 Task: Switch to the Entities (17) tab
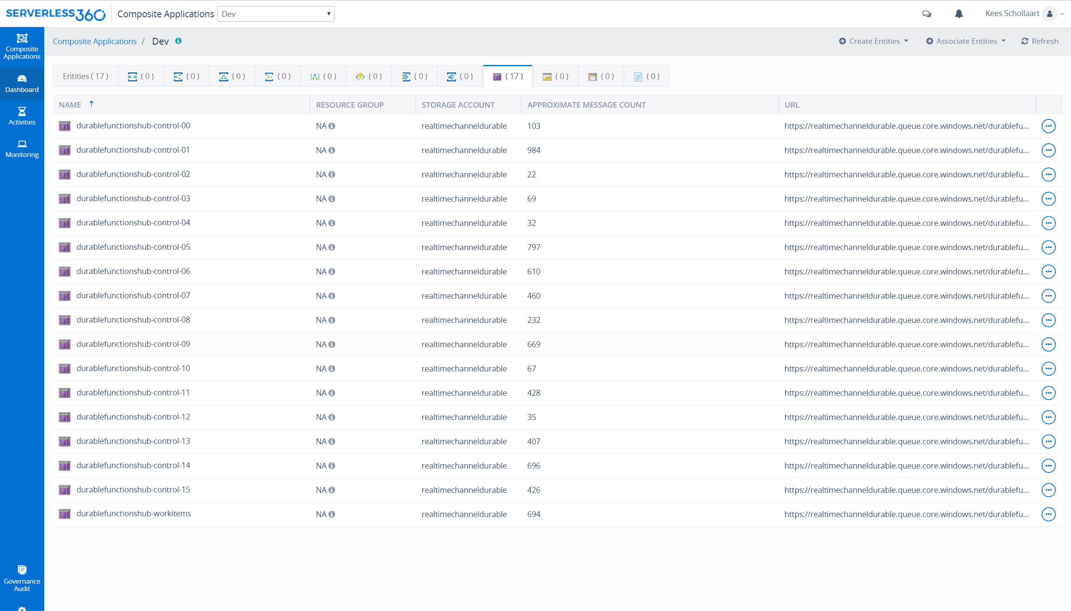[85, 76]
